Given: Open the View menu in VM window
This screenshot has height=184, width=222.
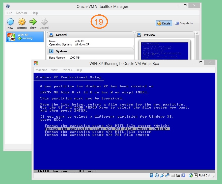Looking at the screenshot, I should point(54,70).
